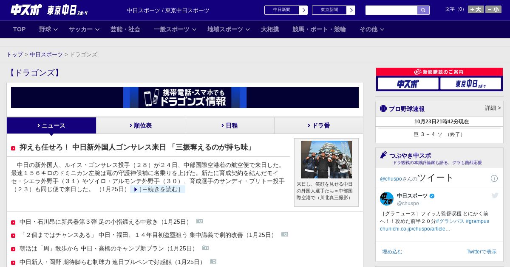The image size is (510, 267).
Task: Open the 巨 3 − 4 ソ score line
Action: (x=439, y=134)
